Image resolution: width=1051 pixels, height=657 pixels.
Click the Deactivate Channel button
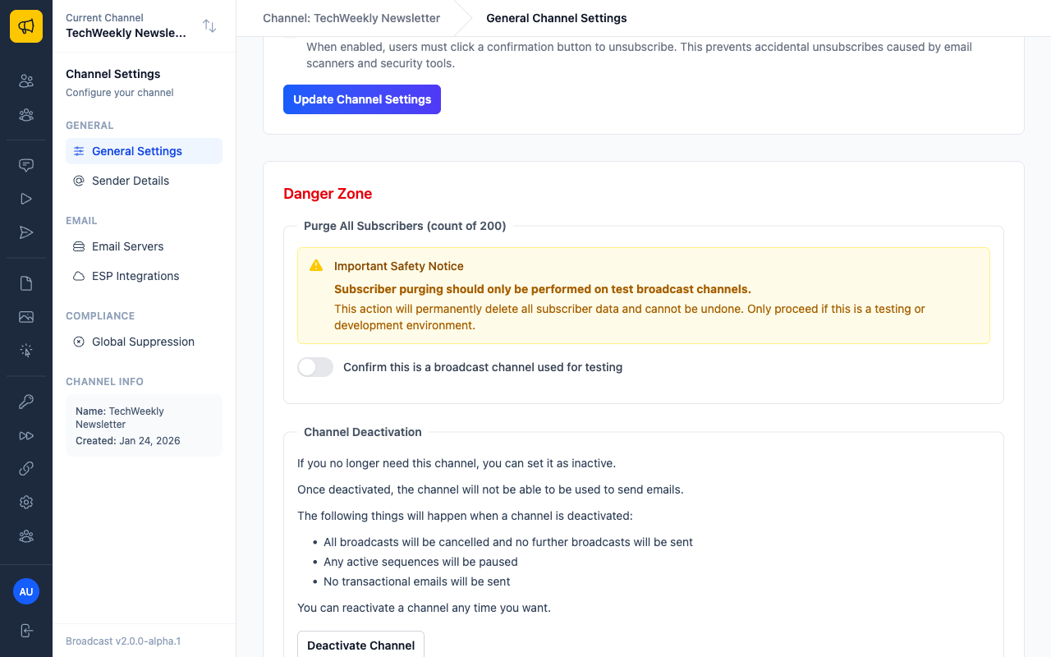tap(360, 645)
